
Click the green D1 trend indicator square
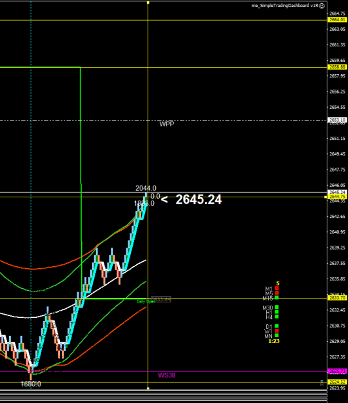(x=277, y=326)
